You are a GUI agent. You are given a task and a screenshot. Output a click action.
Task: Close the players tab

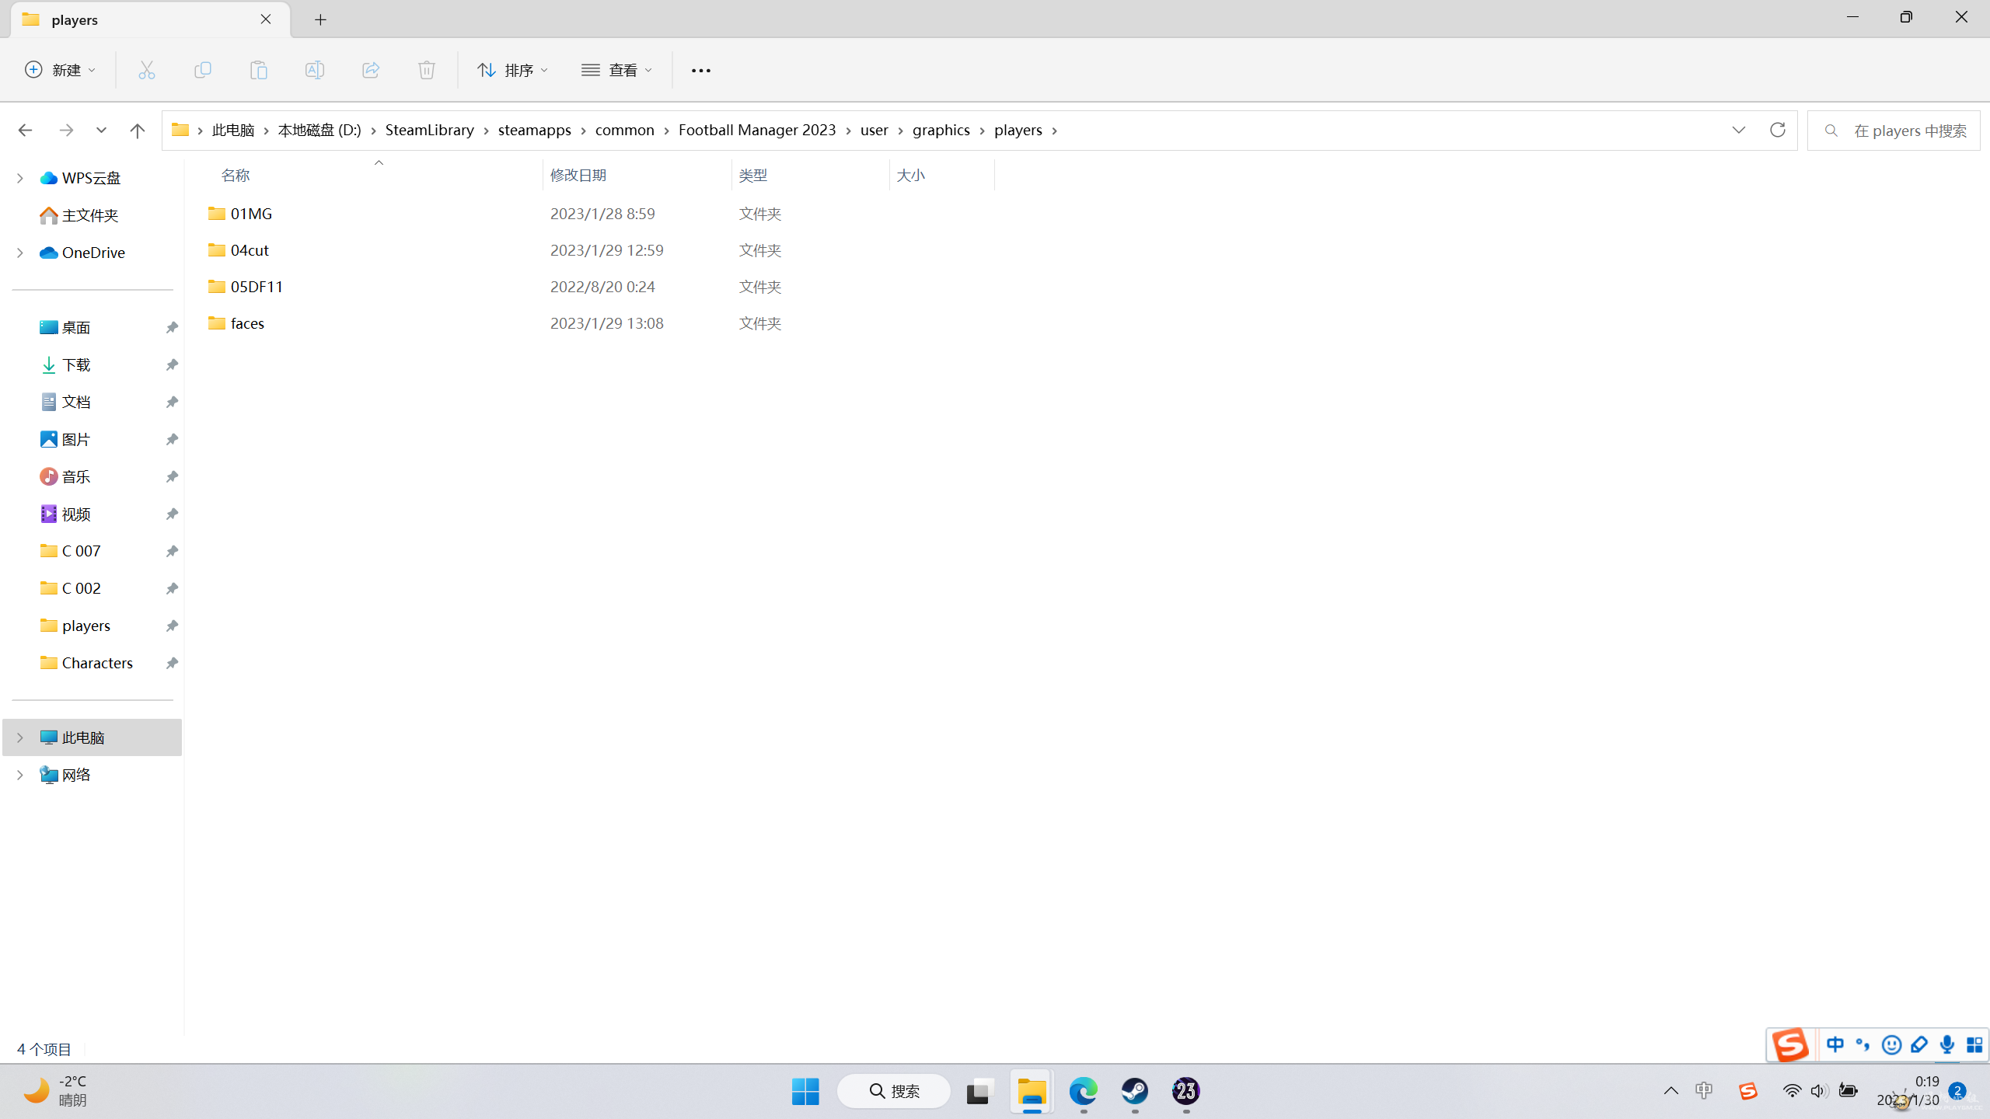pyautogui.click(x=266, y=19)
